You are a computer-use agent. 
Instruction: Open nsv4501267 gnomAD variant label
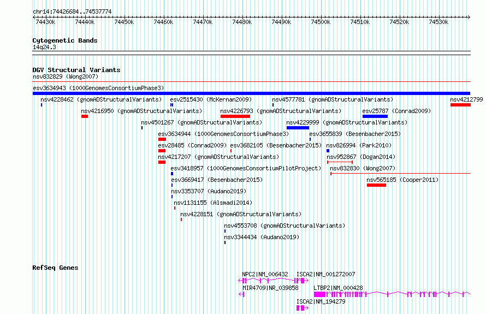click(201, 122)
